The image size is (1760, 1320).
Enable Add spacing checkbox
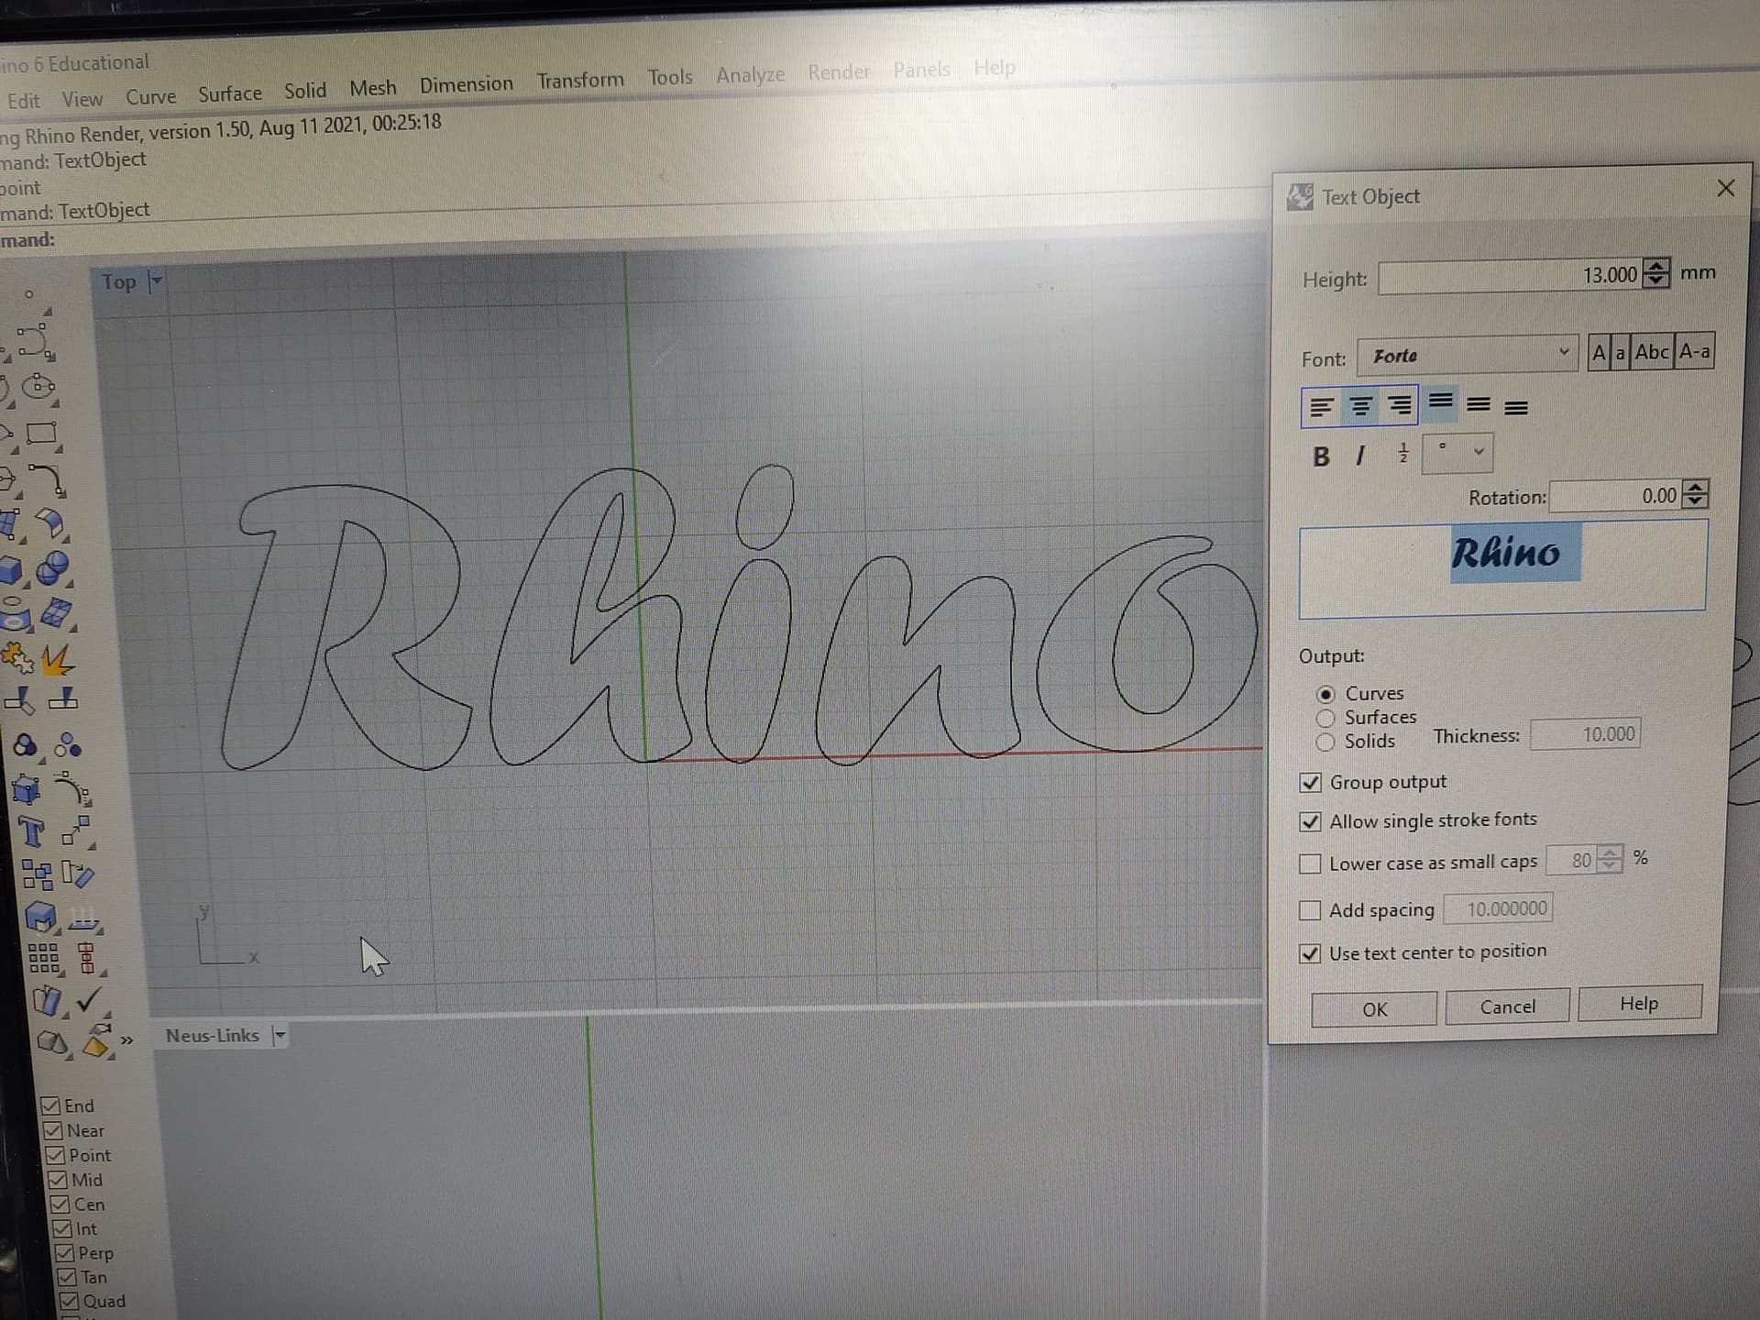tap(1311, 910)
